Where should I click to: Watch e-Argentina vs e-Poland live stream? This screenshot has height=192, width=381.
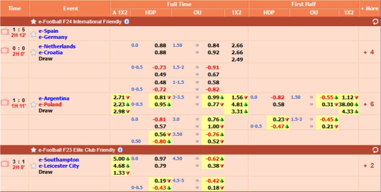[5, 101]
